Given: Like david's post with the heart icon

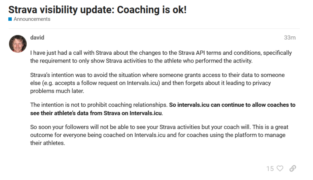Looking at the screenshot, I should (280, 169).
